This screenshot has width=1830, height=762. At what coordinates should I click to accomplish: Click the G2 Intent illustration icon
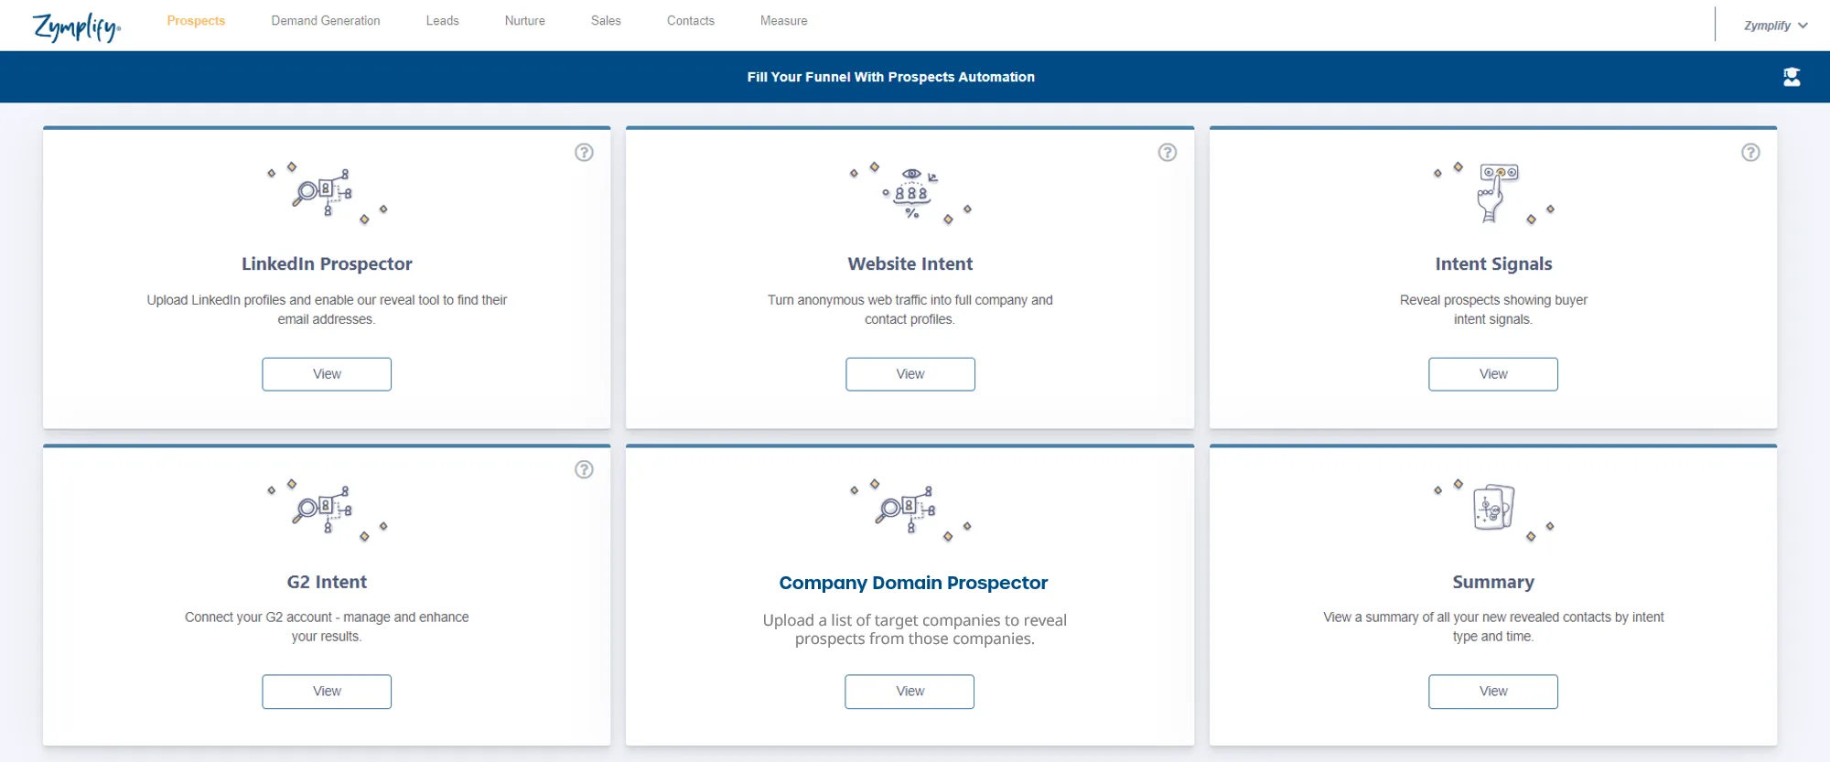click(x=327, y=510)
